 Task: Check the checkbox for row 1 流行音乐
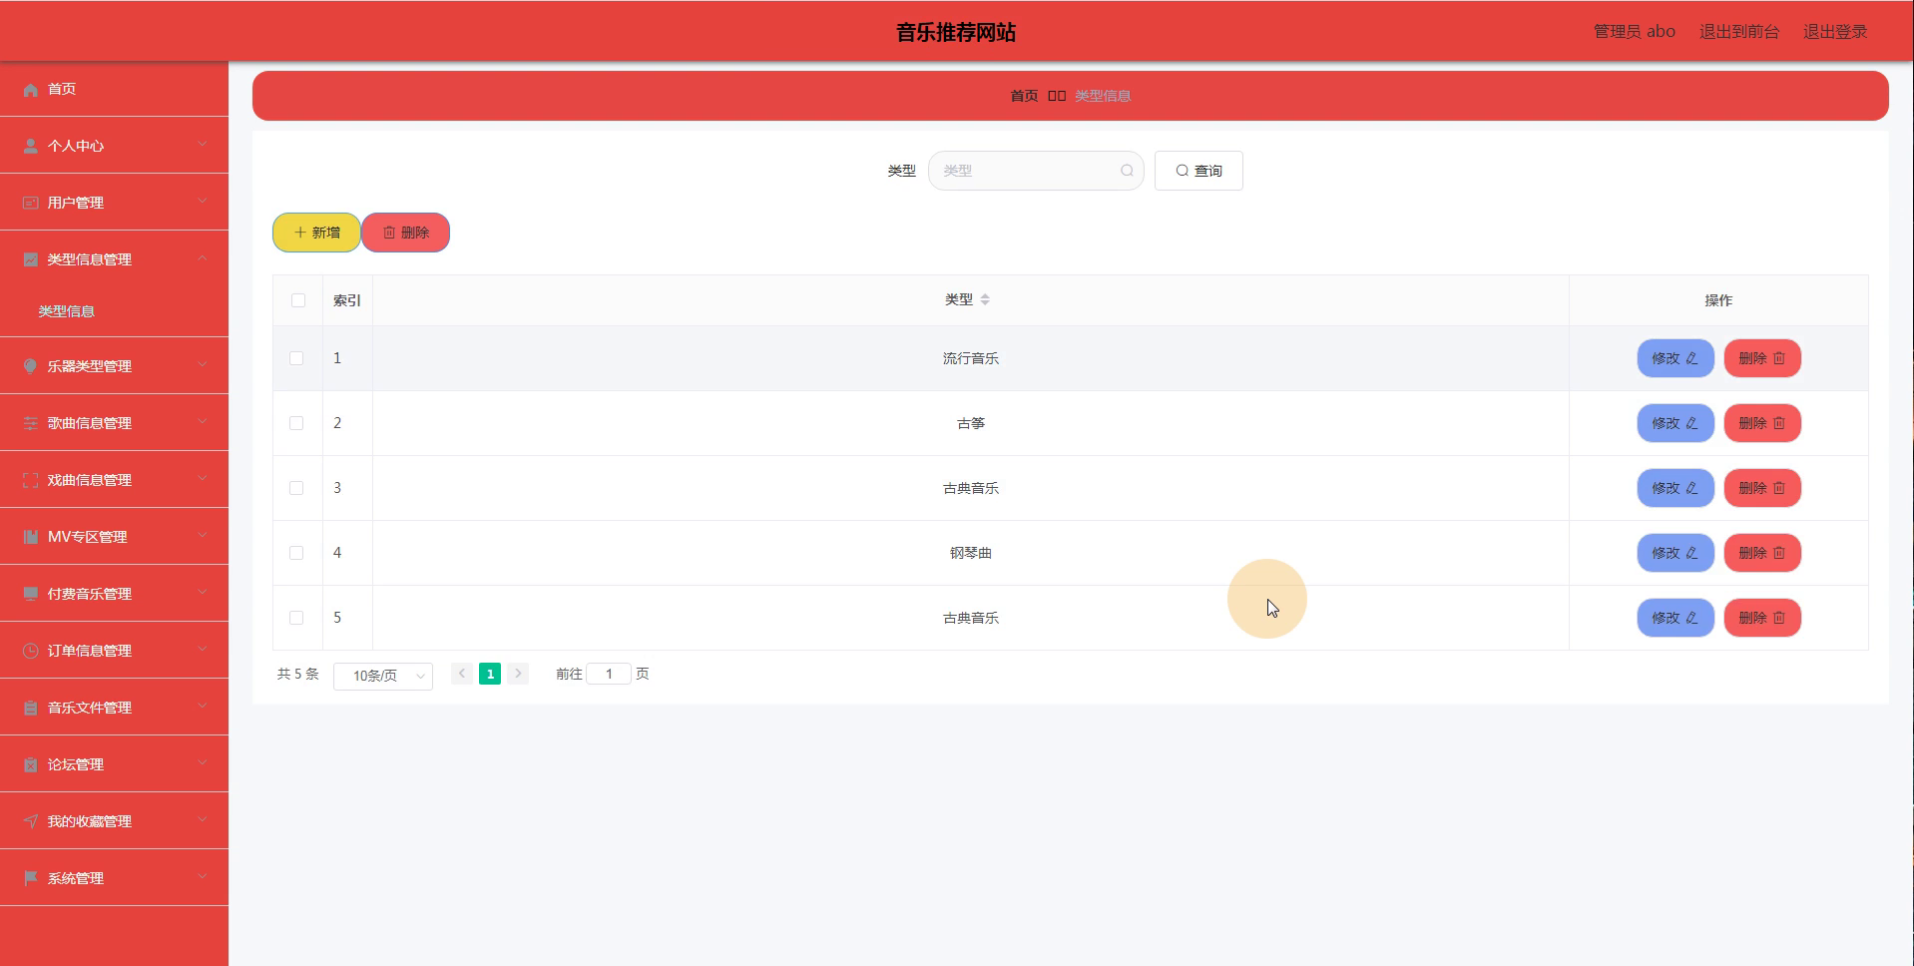tap(296, 358)
